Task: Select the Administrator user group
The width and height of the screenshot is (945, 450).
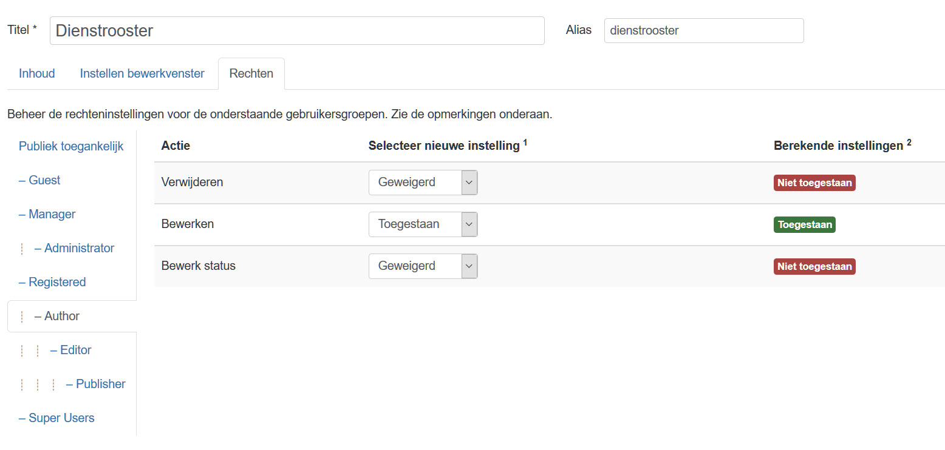Action: pos(79,249)
